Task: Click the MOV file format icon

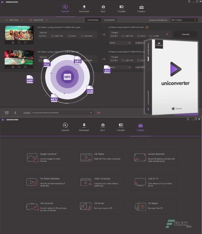Action: [x=54, y=98]
